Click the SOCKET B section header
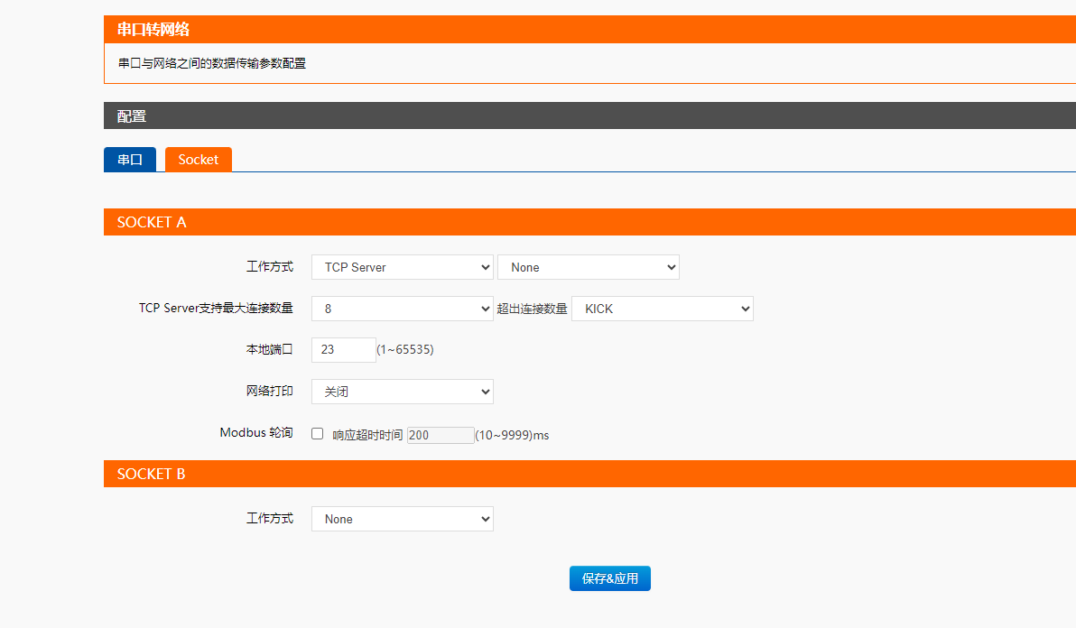The height and width of the screenshot is (628, 1076). point(152,474)
